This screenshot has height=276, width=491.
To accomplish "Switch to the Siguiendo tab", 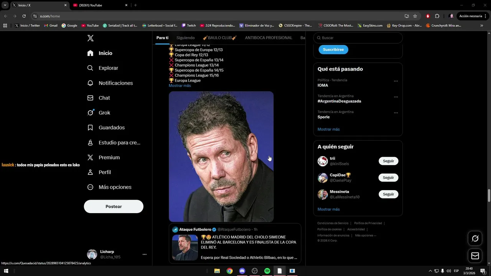I will [x=185, y=38].
